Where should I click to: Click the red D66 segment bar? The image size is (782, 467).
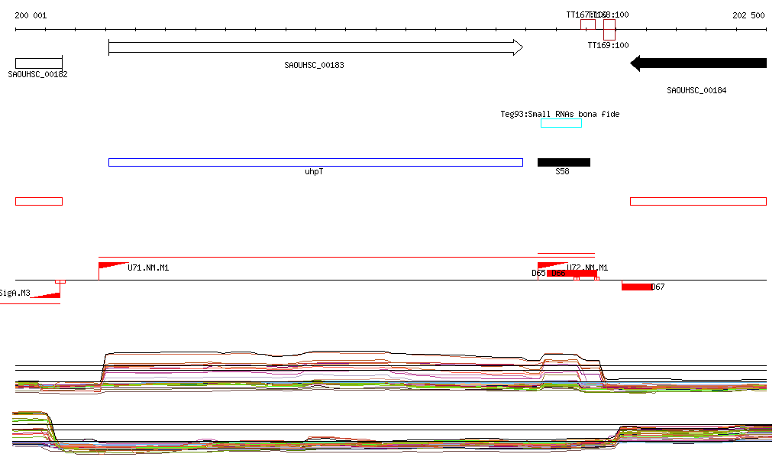pos(572,274)
